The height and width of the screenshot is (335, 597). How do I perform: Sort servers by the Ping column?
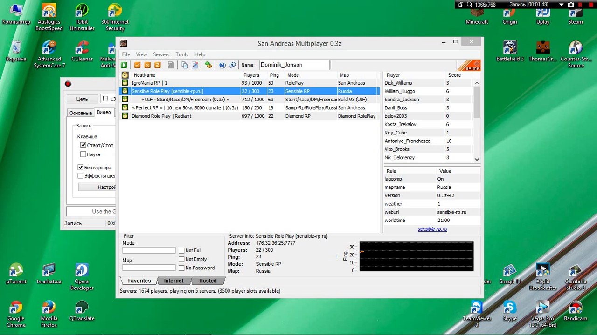click(x=276, y=75)
